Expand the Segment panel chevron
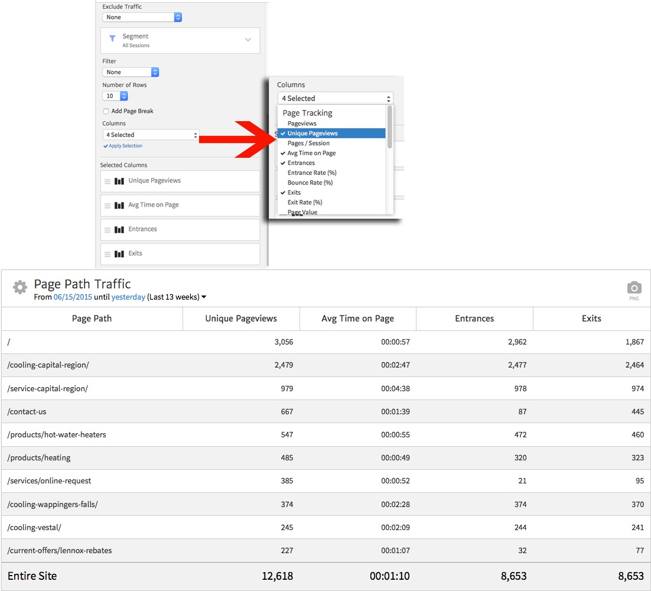 tap(248, 39)
